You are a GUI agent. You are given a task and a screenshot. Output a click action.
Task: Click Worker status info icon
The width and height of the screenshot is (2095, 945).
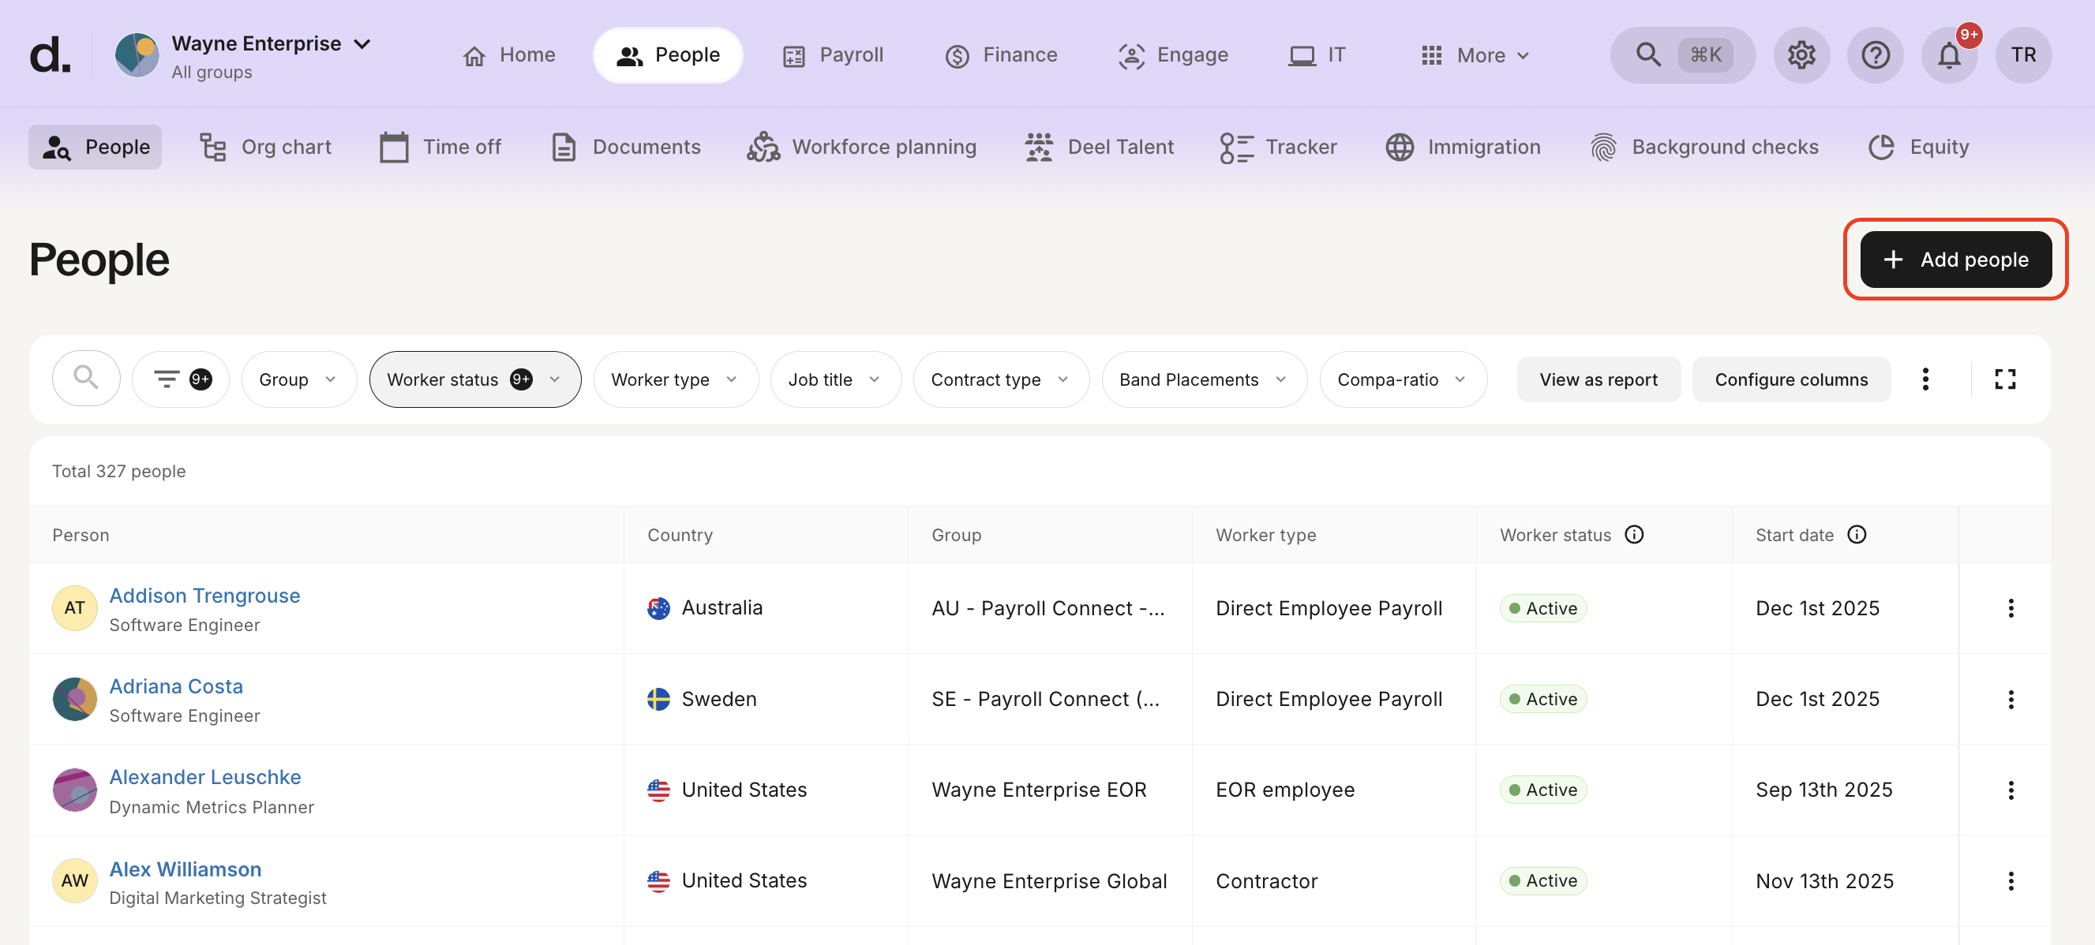point(1634,535)
